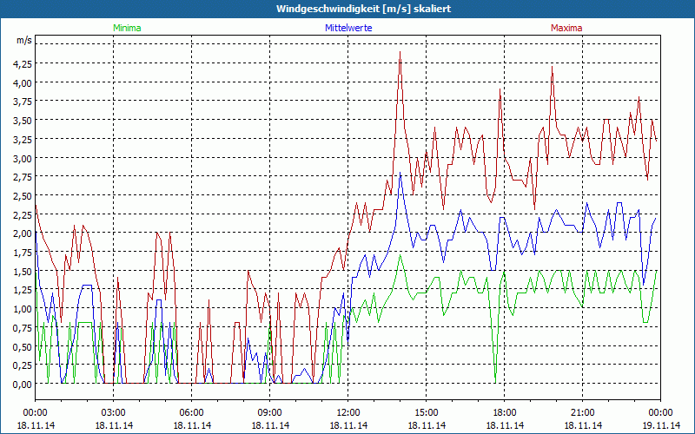Click the 1,25 y-axis value
This screenshot has width=695, height=434.
23,290
